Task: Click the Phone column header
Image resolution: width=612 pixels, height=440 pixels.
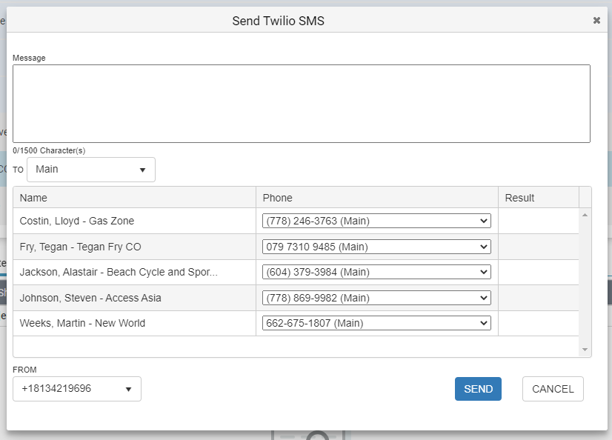Action: coord(377,198)
